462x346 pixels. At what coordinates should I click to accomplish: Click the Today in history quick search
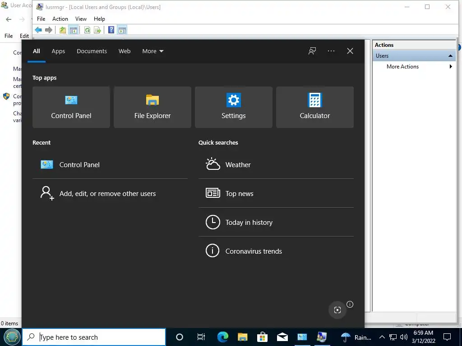coord(276,223)
